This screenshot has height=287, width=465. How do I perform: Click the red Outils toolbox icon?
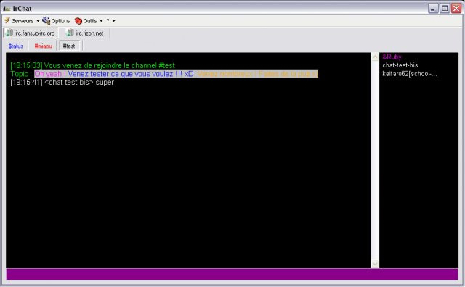coord(78,21)
